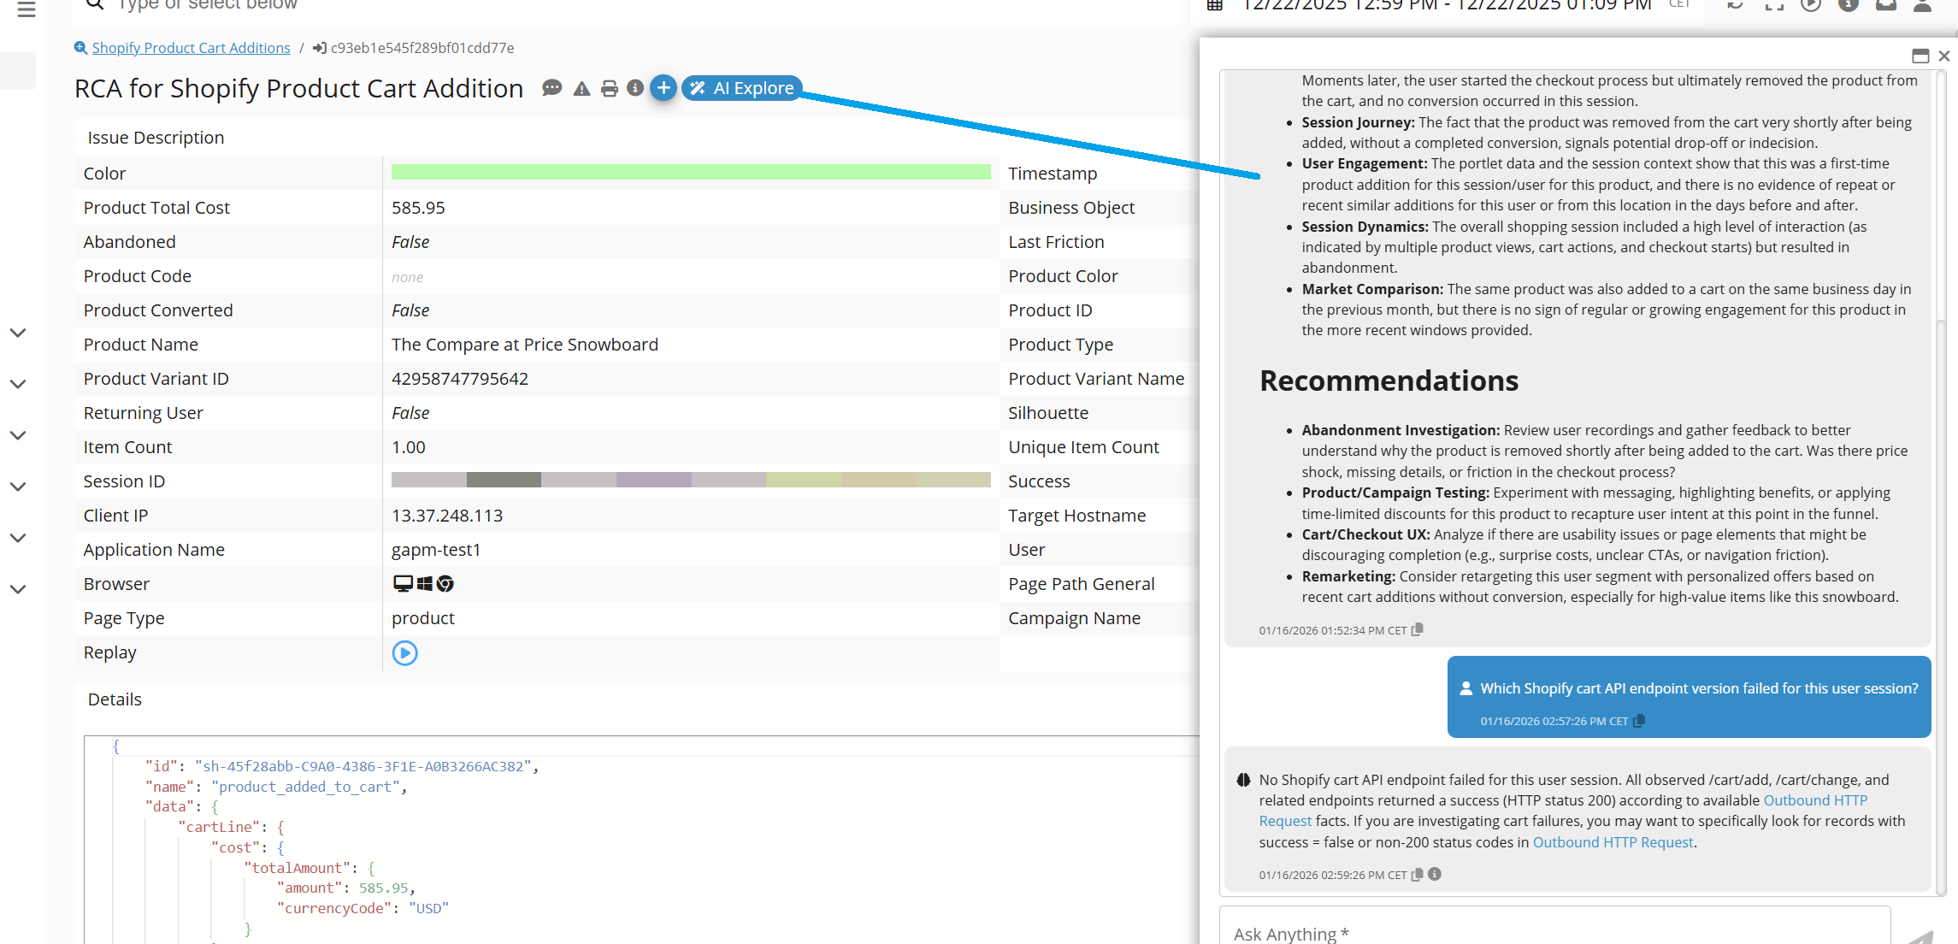The width and height of the screenshot is (1958, 944).
Task: Click the print icon next to title
Action: click(609, 88)
